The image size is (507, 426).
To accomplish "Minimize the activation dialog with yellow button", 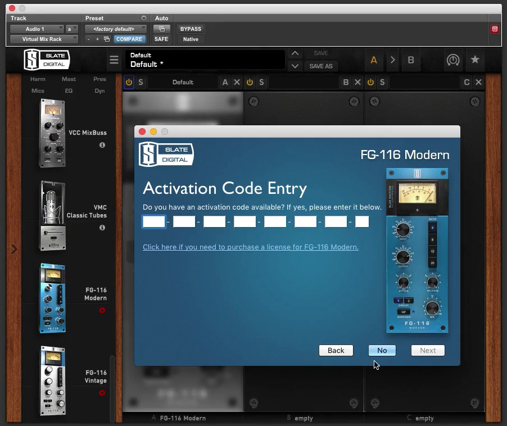I will 153,132.
